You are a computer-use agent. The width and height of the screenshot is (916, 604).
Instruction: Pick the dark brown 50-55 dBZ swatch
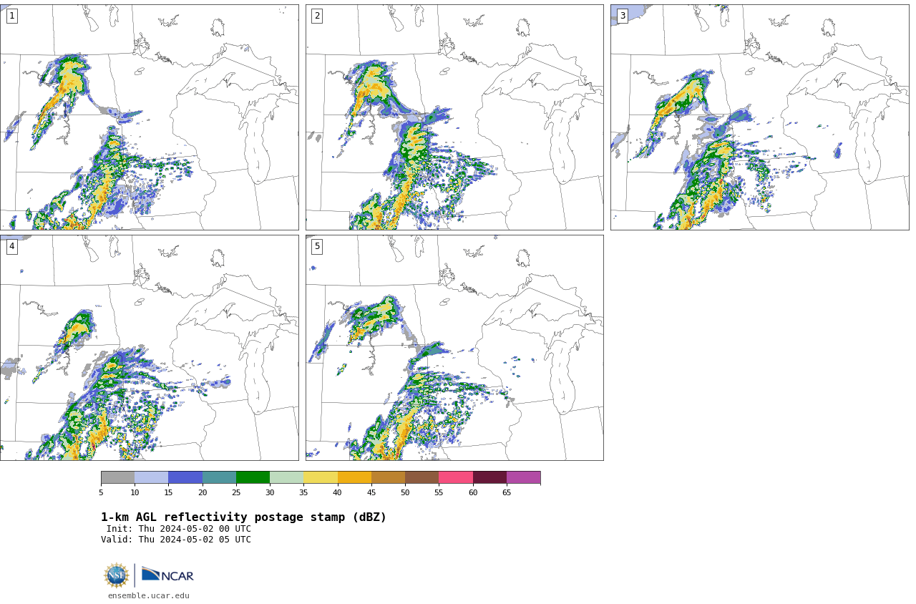pos(422,477)
